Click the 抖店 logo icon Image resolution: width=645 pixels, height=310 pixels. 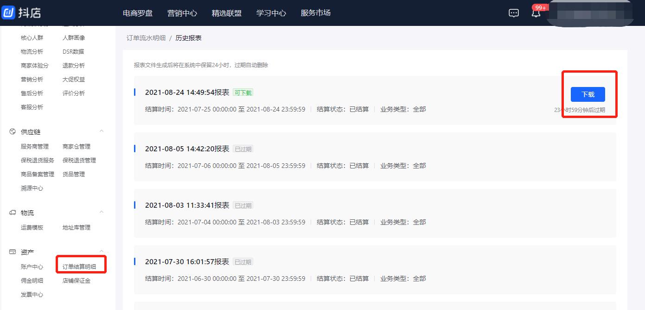[8, 12]
